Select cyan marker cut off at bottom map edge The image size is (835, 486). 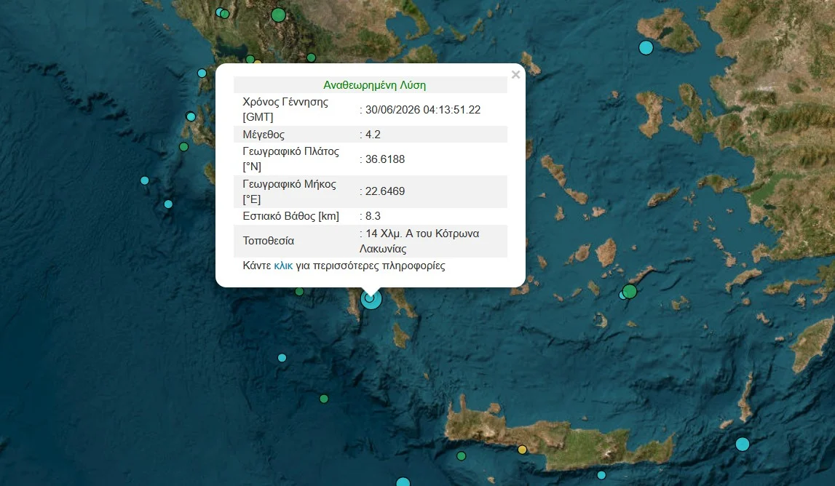pos(403,482)
